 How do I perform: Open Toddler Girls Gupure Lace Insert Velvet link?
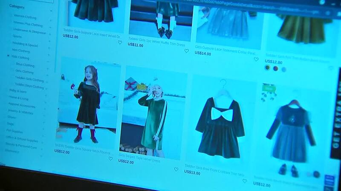point(91,33)
